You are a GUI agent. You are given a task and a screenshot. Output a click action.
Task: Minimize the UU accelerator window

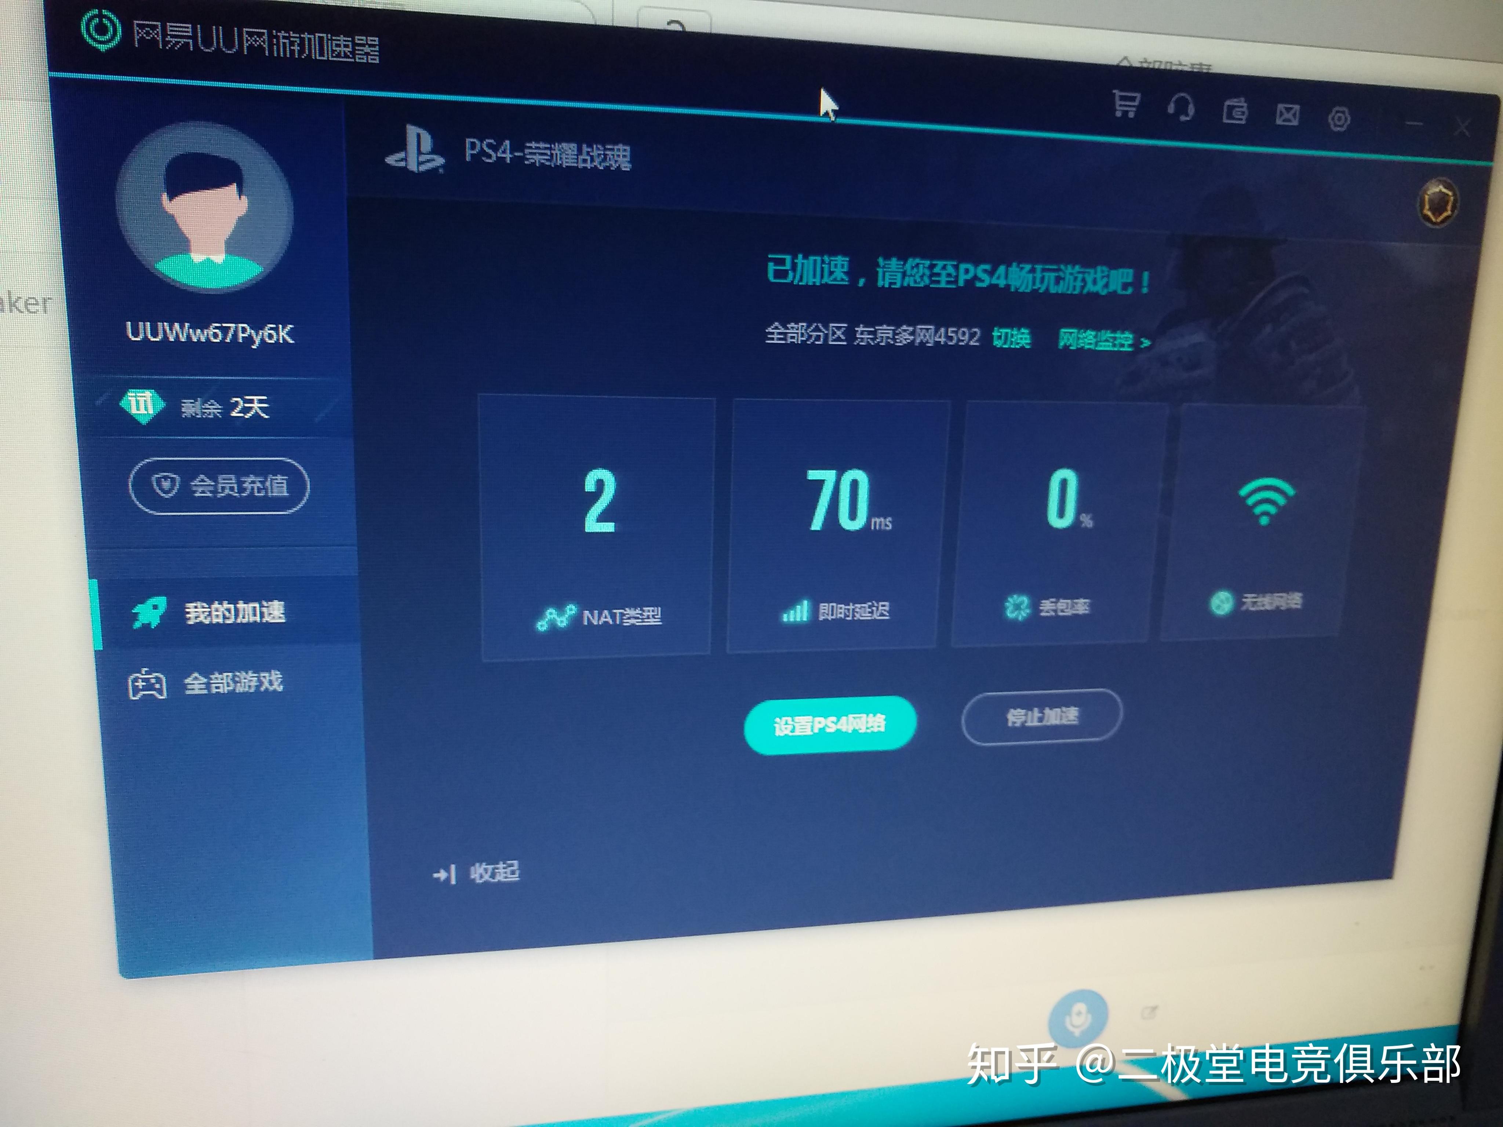tap(1415, 124)
